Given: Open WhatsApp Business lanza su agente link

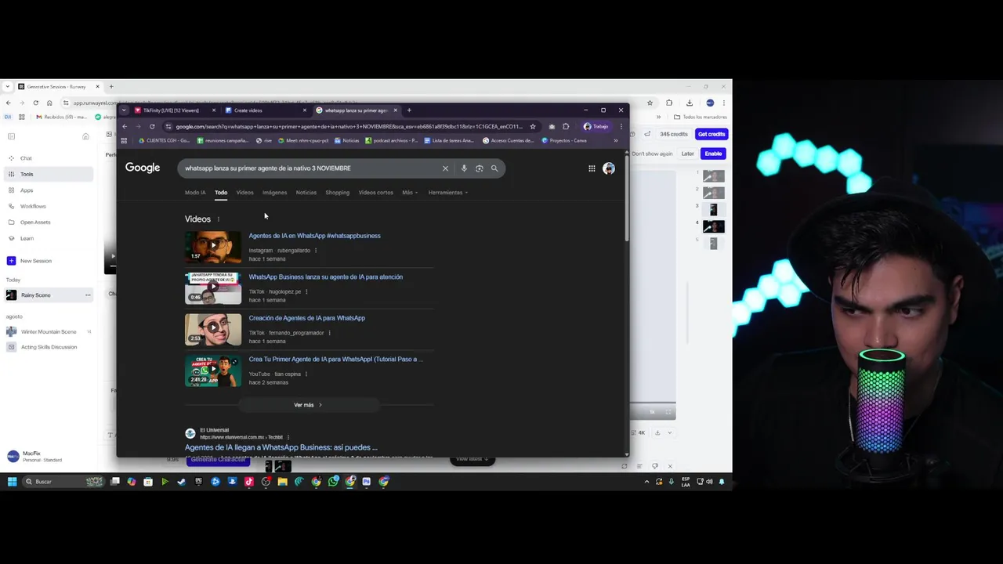Looking at the screenshot, I should [x=325, y=277].
